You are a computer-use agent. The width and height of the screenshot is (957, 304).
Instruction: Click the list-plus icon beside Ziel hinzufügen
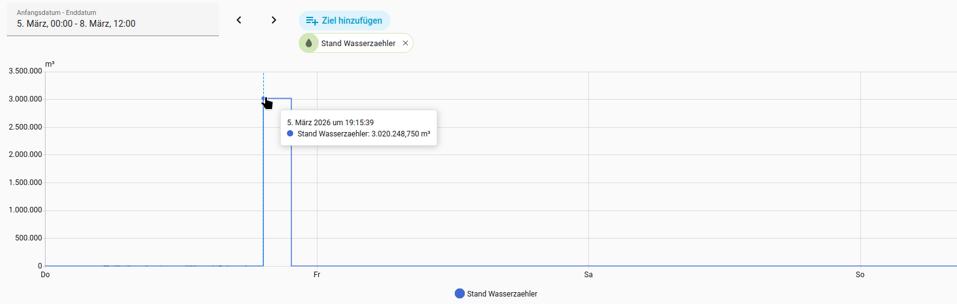(312, 21)
